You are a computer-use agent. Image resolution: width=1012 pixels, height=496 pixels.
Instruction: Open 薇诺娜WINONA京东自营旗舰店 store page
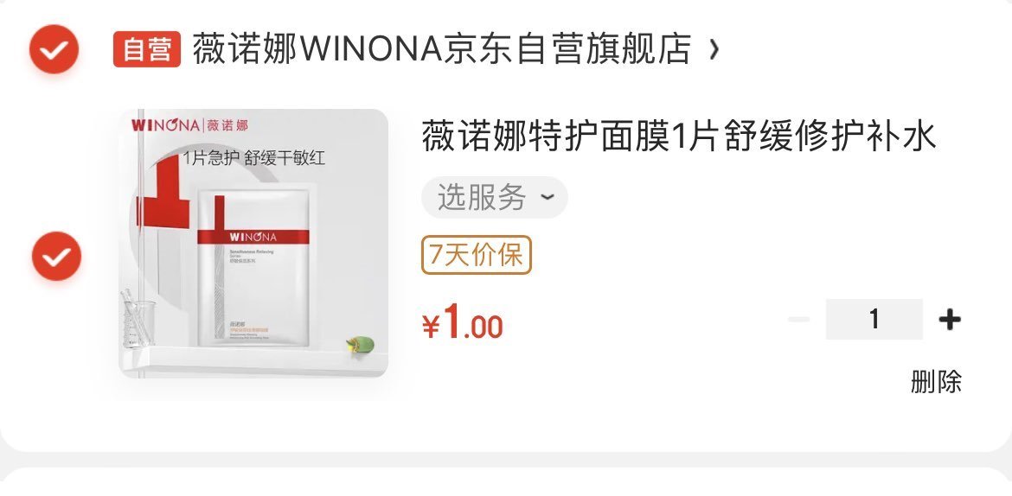pos(442,49)
